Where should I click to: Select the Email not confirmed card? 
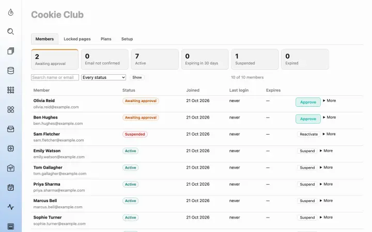pos(104,59)
